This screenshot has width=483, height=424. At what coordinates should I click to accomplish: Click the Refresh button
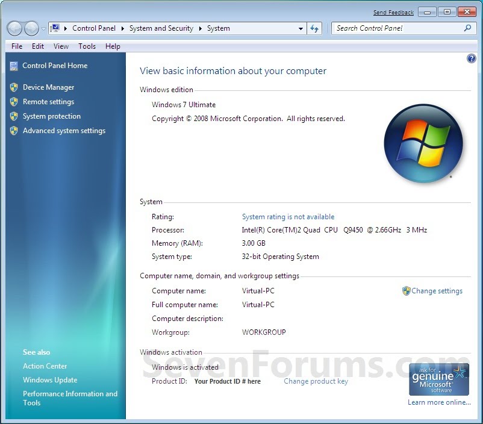314,29
